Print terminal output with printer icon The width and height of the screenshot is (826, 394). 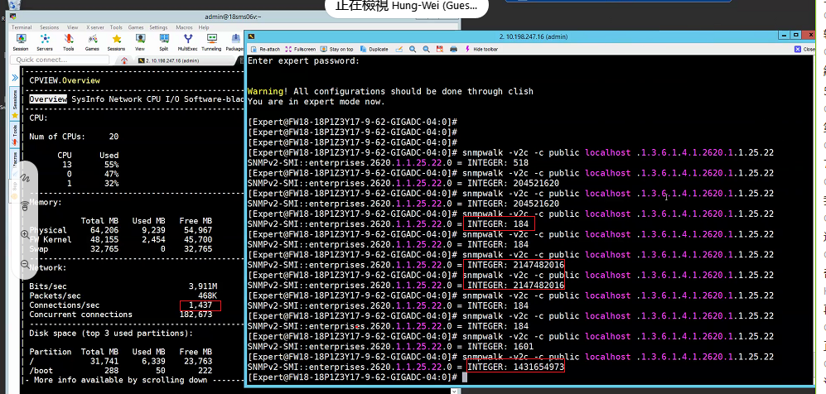(x=453, y=49)
